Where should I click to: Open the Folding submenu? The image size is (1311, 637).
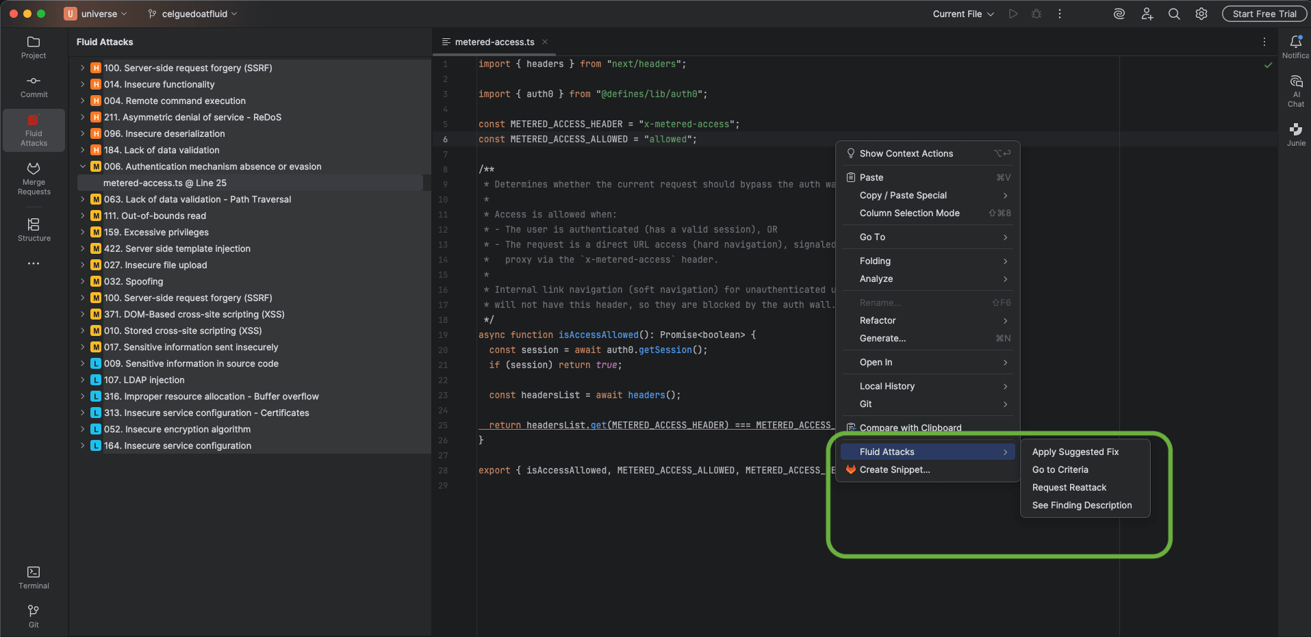928,261
